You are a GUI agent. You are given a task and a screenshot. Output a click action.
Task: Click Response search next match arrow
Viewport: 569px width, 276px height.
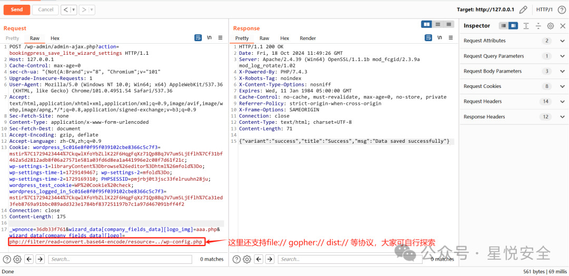click(x=270, y=259)
